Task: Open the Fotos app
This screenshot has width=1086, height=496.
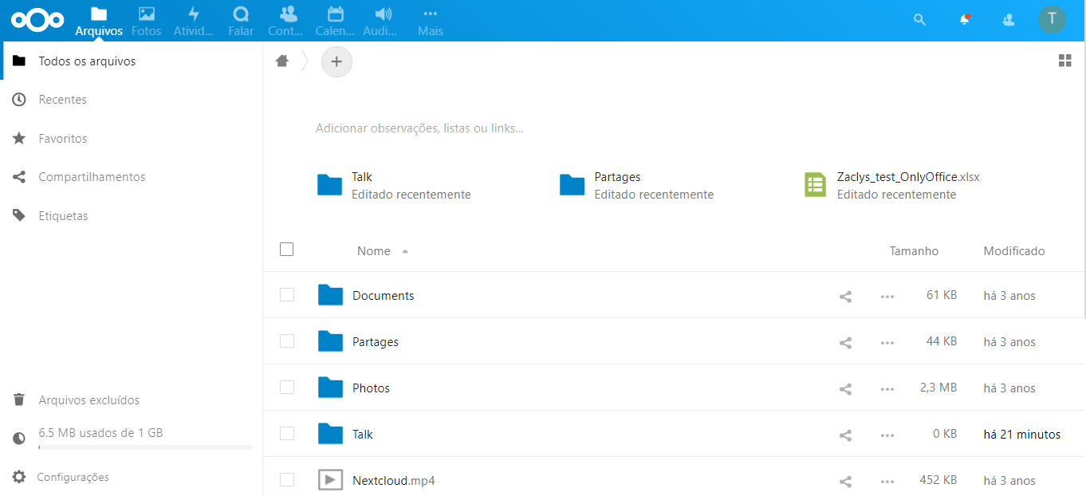Action: click(146, 21)
